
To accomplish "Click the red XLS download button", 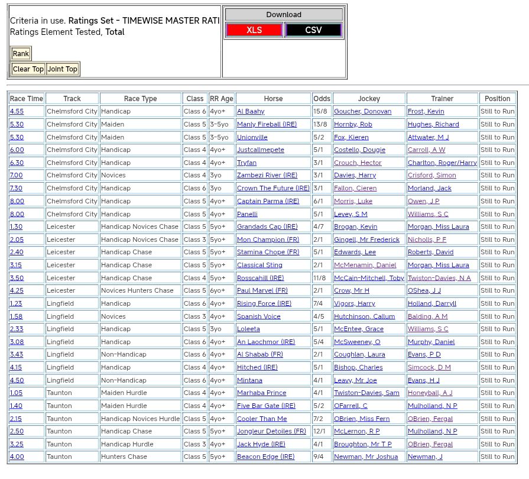I will click(254, 30).
